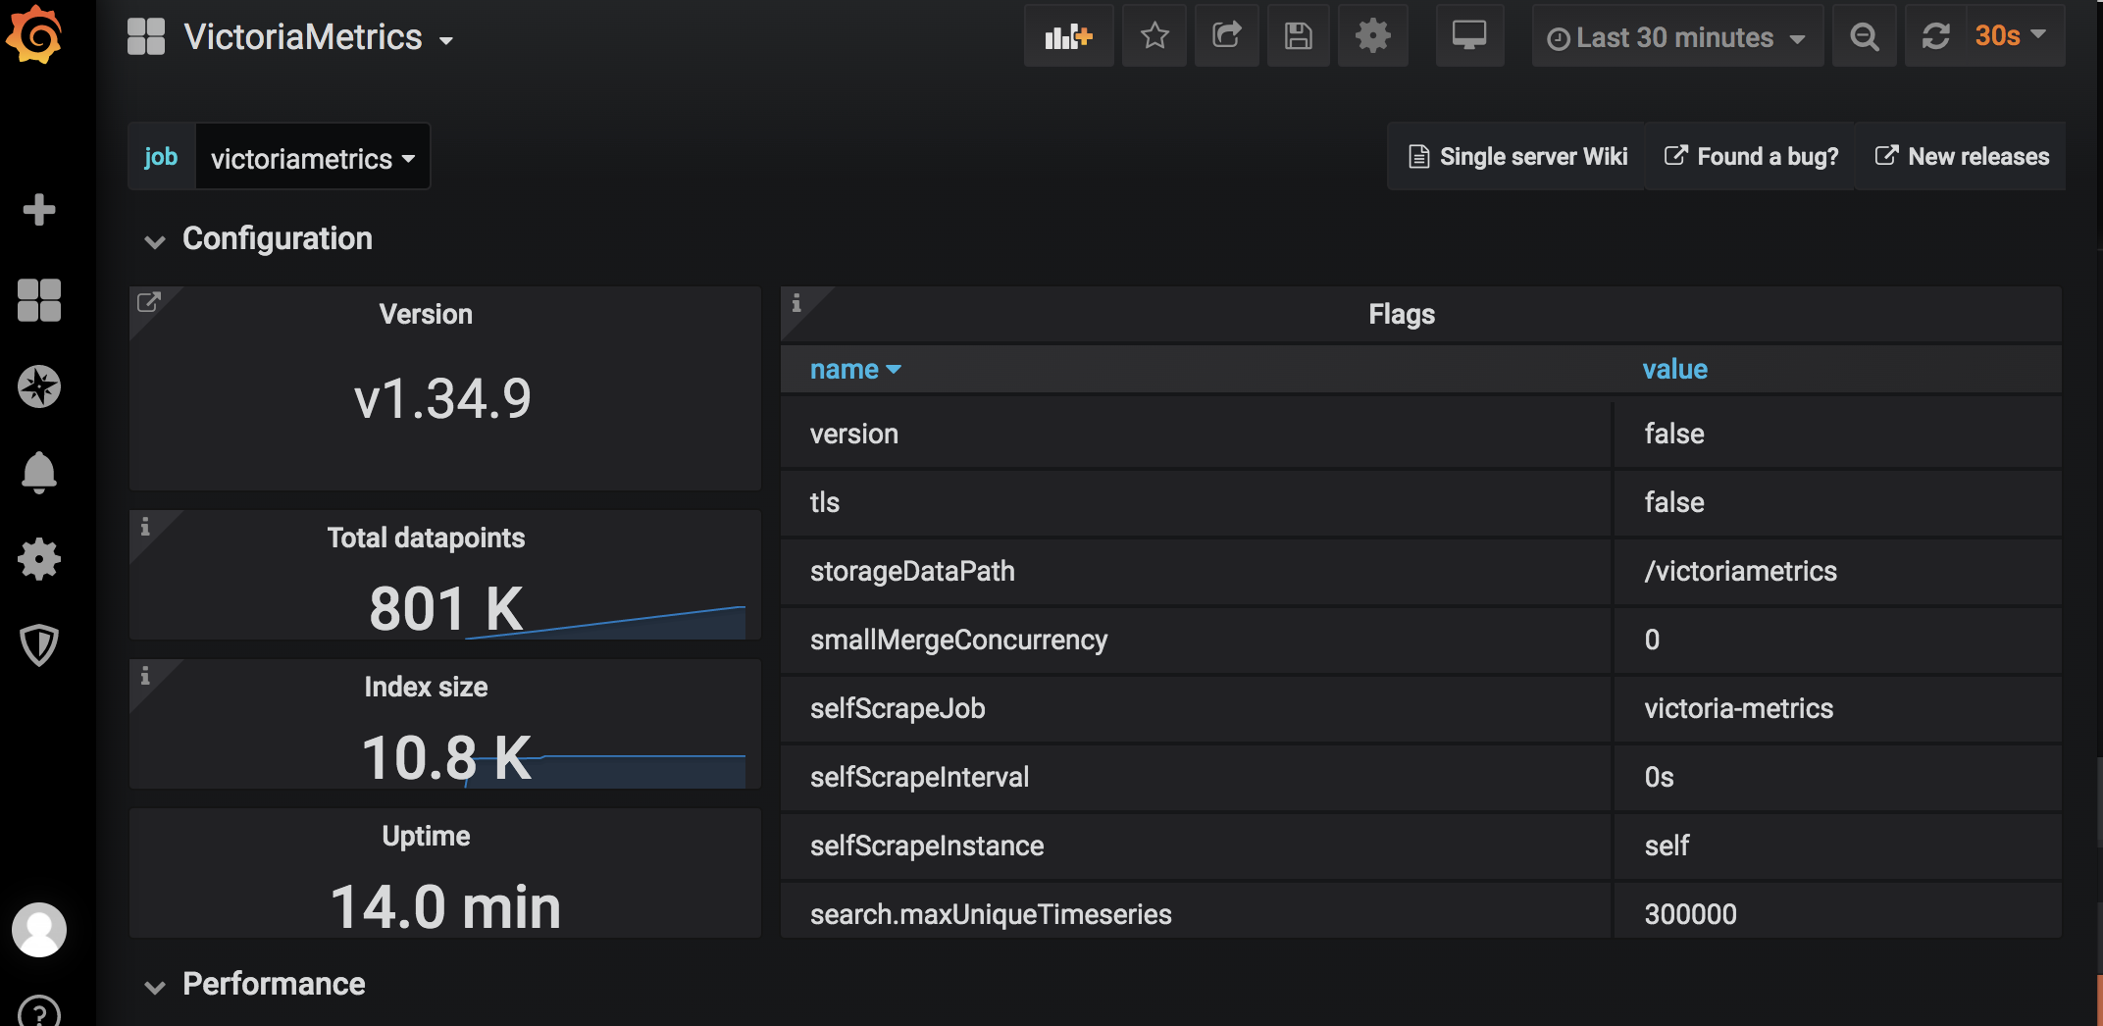This screenshot has height=1026, width=2103.
Task: Click the 801 K datapoints value
Action: click(446, 608)
